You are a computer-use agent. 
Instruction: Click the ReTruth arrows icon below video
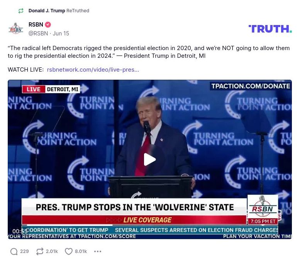(x=40, y=251)
